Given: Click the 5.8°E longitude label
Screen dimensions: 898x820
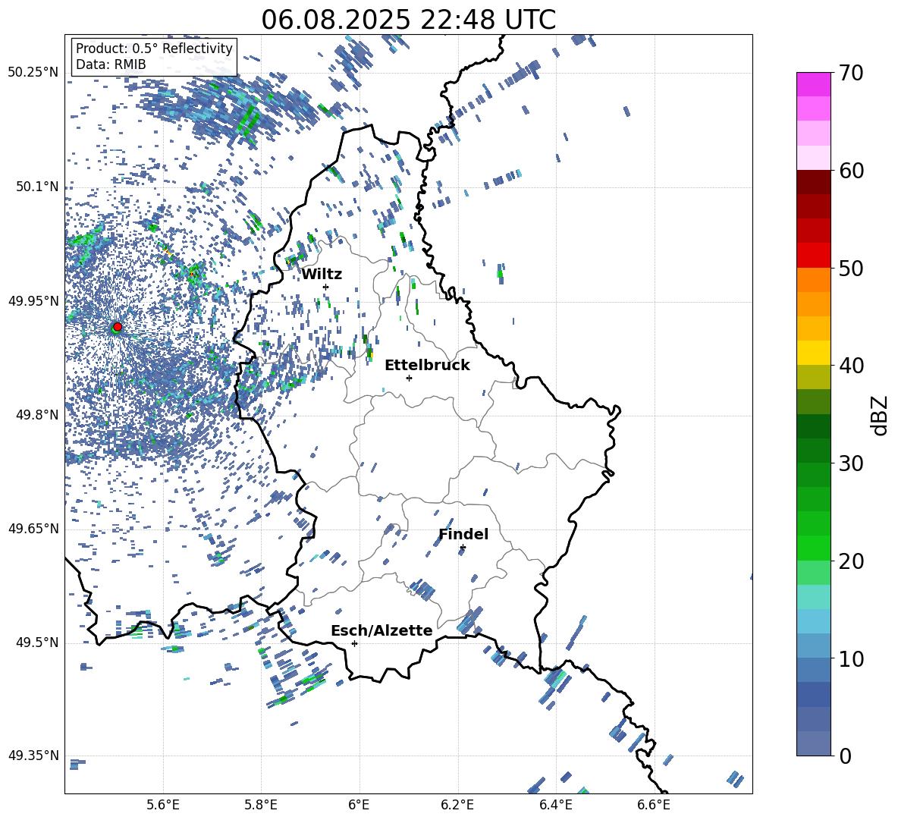Looking at the screenshot, I should tap(261, 805).
